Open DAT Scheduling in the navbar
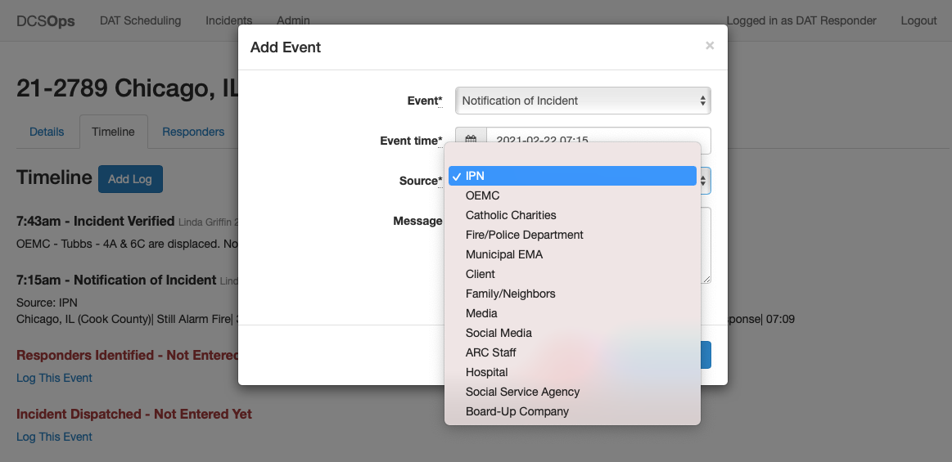 click(x=140, y=20)
